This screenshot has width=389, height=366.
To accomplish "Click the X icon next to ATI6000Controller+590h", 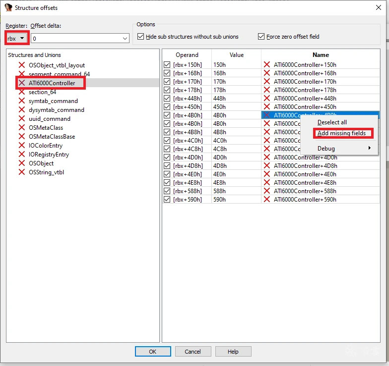I will click(x=267, y=199).
